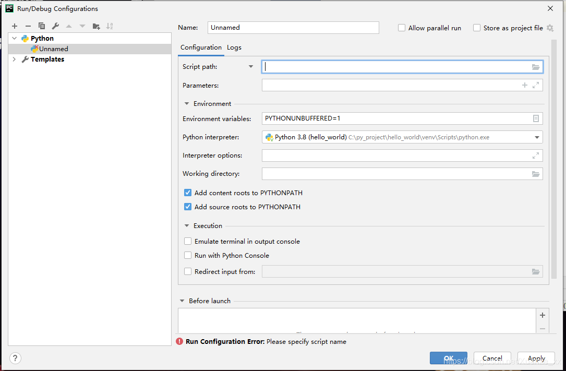
Task: Open Script path type dropdown arrow
Action: (x=251, y=66)
